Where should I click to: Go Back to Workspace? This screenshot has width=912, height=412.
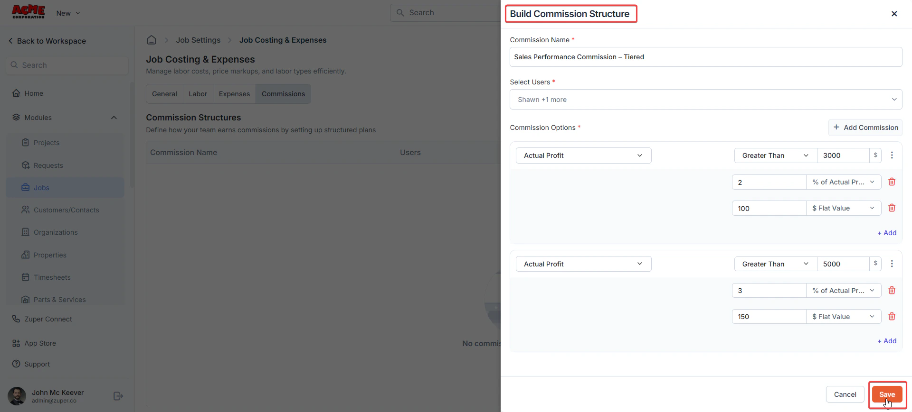(47, 41)
